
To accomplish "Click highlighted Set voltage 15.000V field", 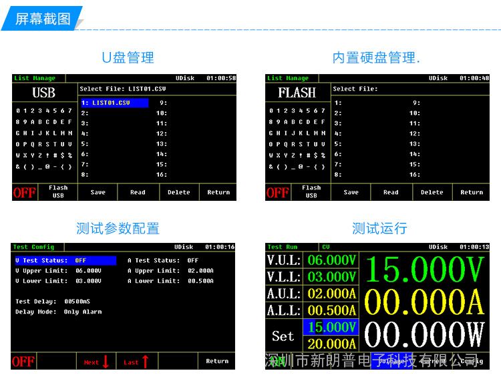I will [x=331, y=327].
